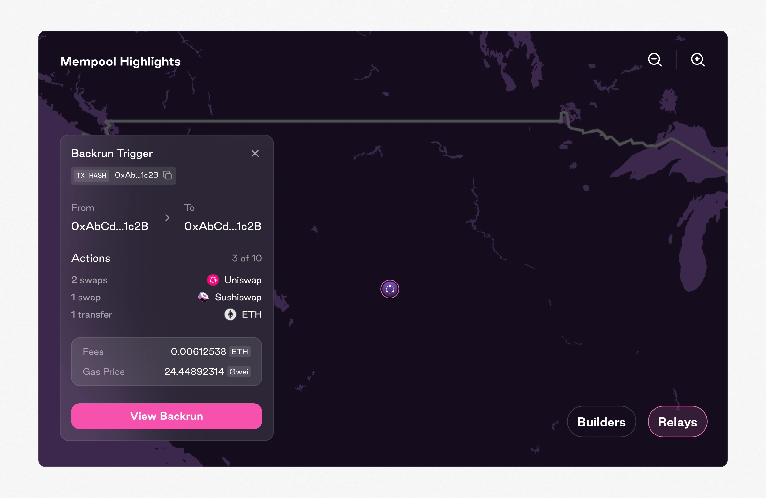
Task: Select the 1 transfer action row
Action: (x=92, y=314)
